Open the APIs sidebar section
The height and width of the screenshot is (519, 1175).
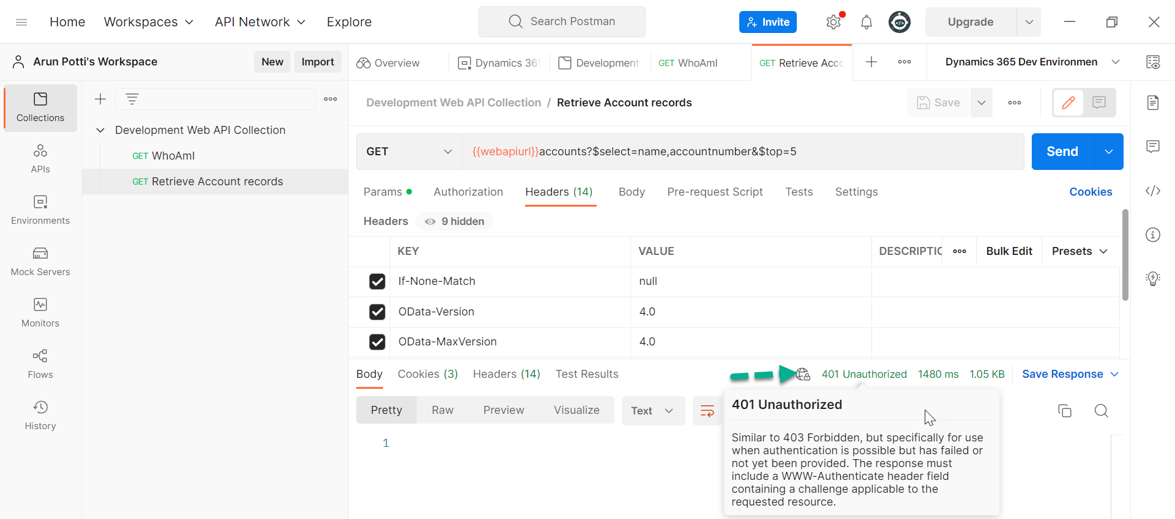point(40,159)
